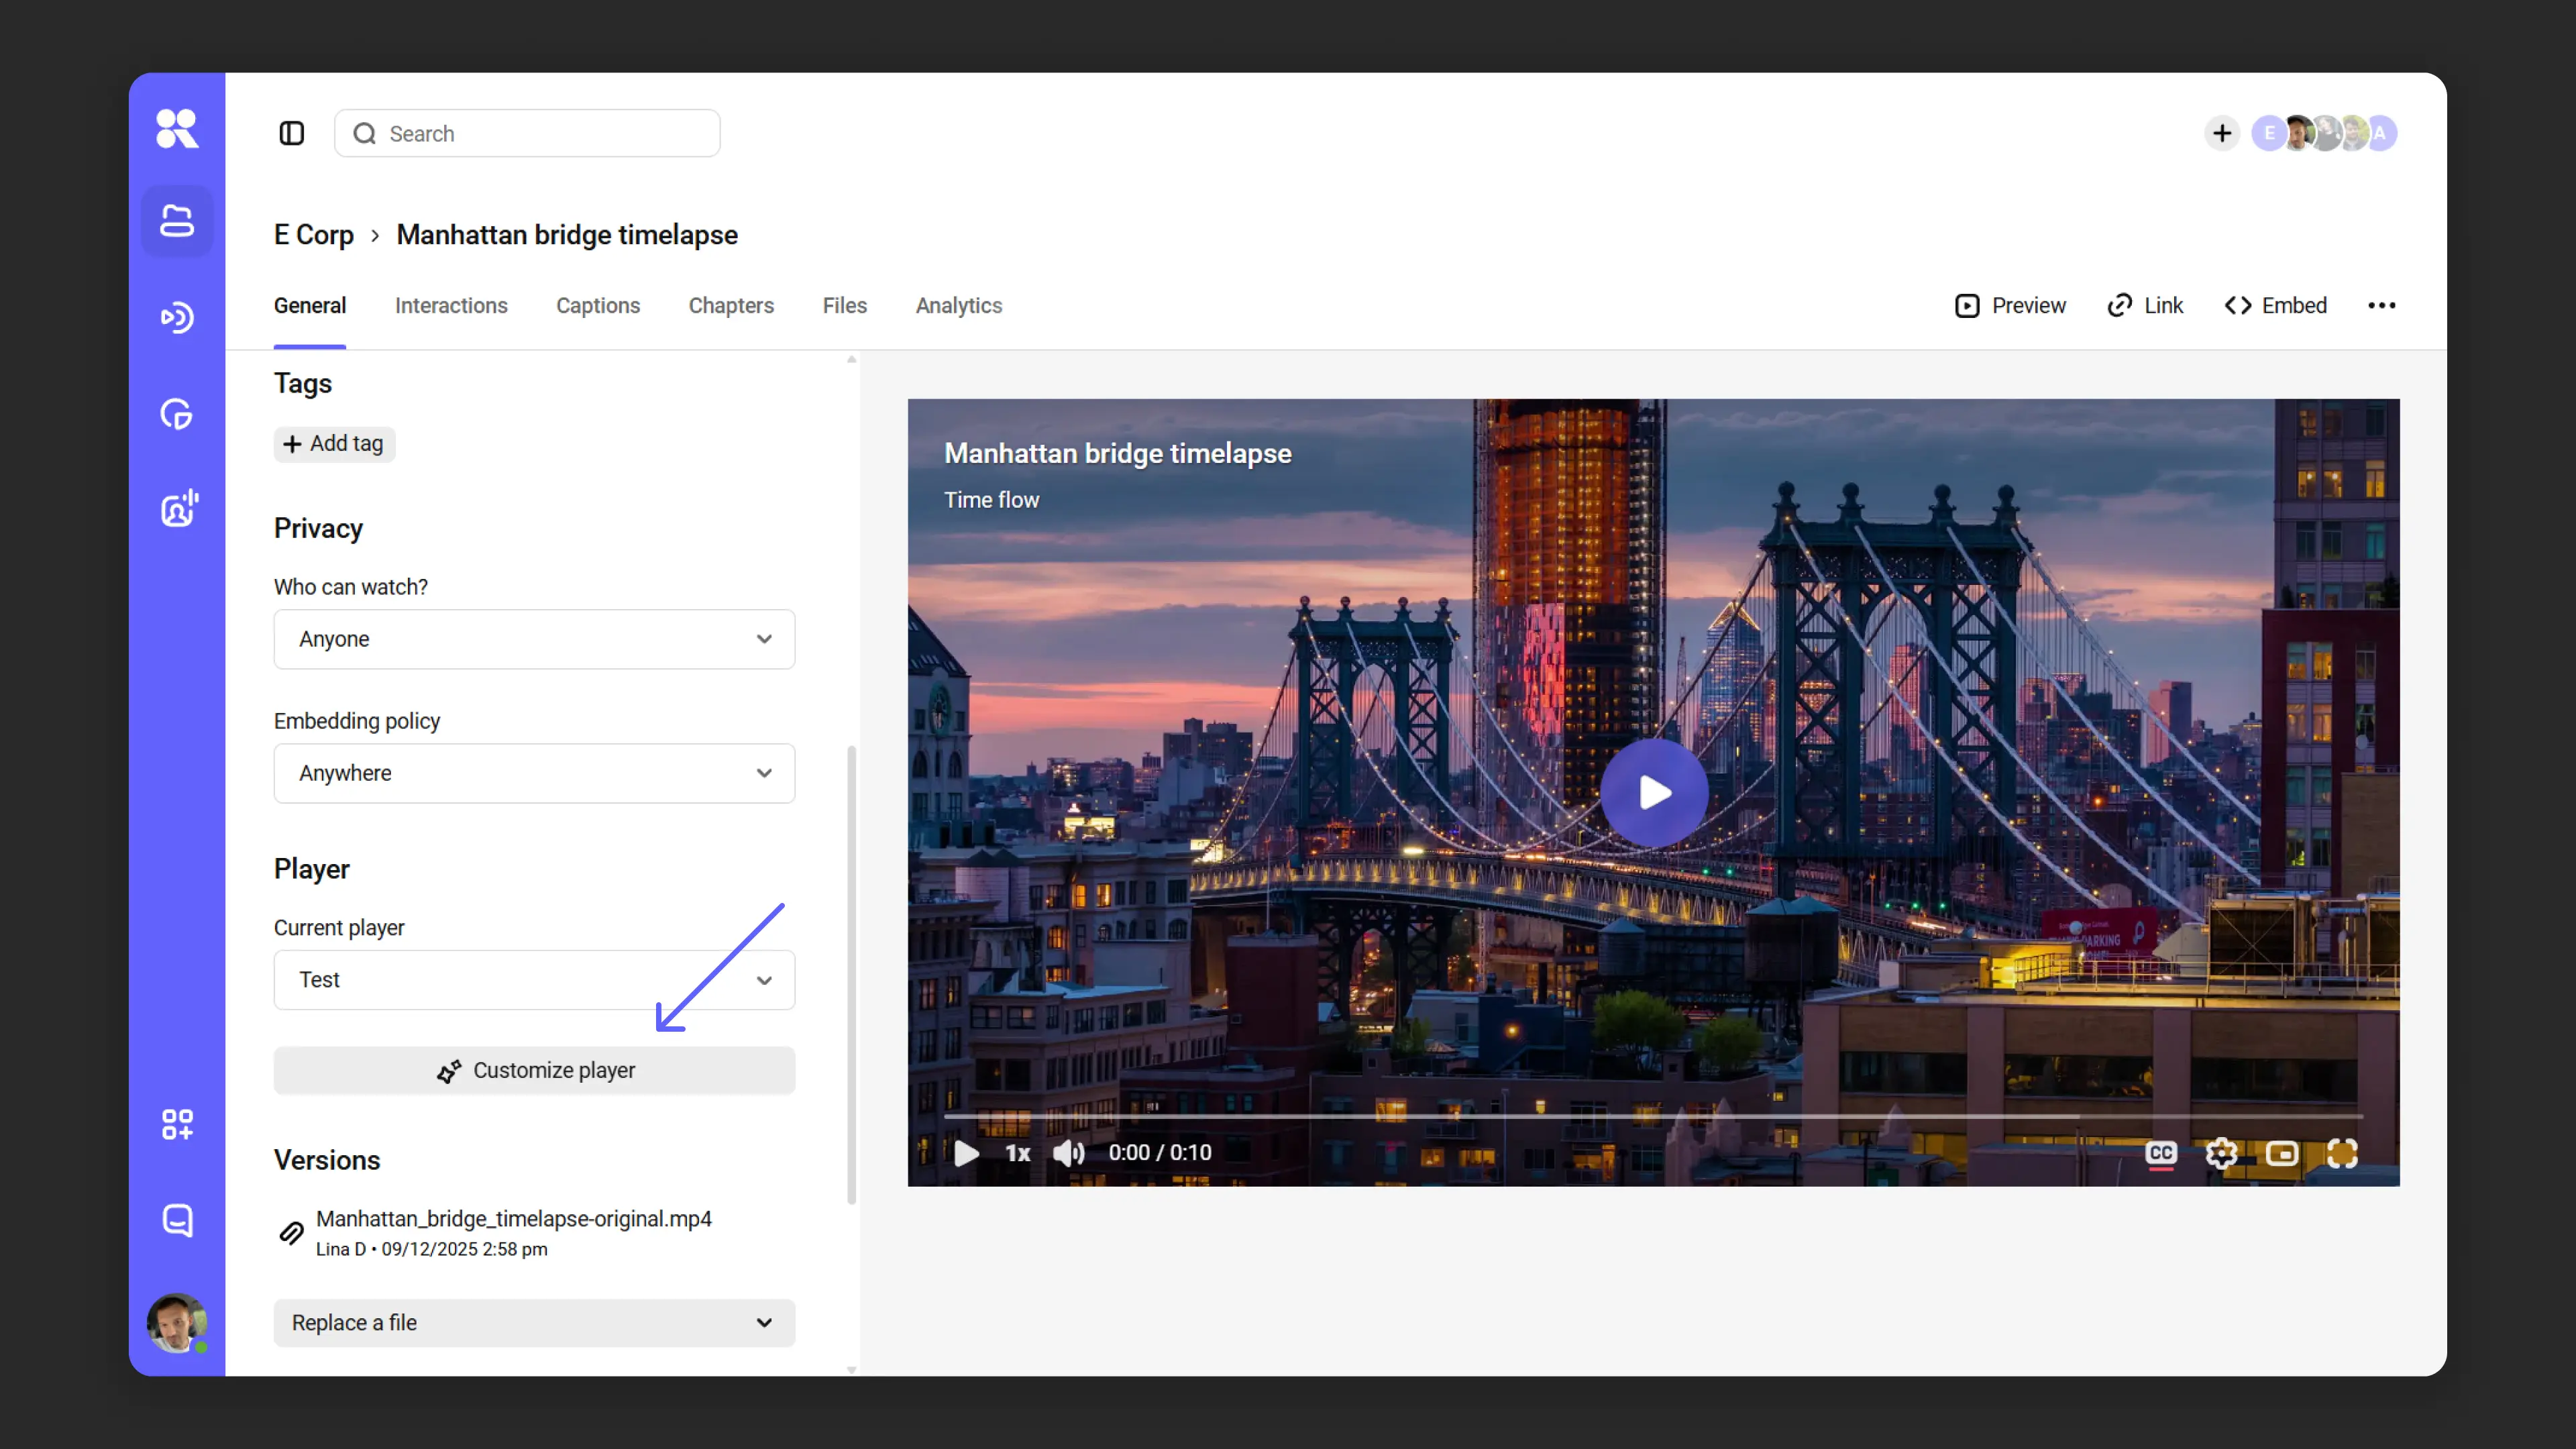The width and height of the screenshot is (2576, 1449).
Task: Click the 0:00 / 0:10 time display
Action: (x=1160, y=1153)
